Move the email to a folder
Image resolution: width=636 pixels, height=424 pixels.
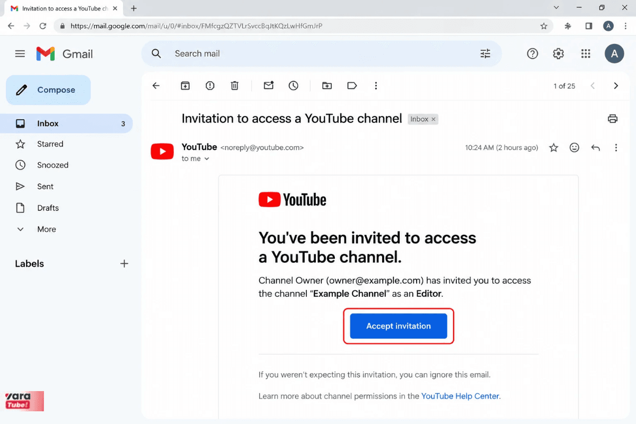tap(327, 86)
